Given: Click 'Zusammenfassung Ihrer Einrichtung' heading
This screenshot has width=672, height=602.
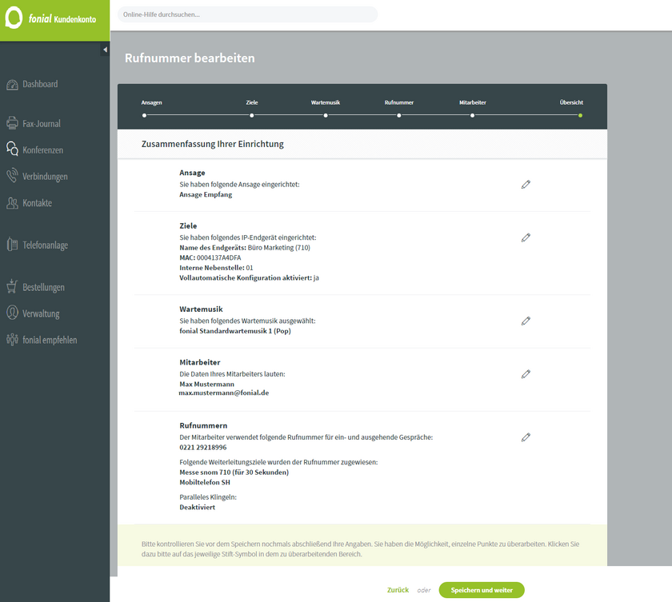Looking at the screenshot, I should click(213, 144).
